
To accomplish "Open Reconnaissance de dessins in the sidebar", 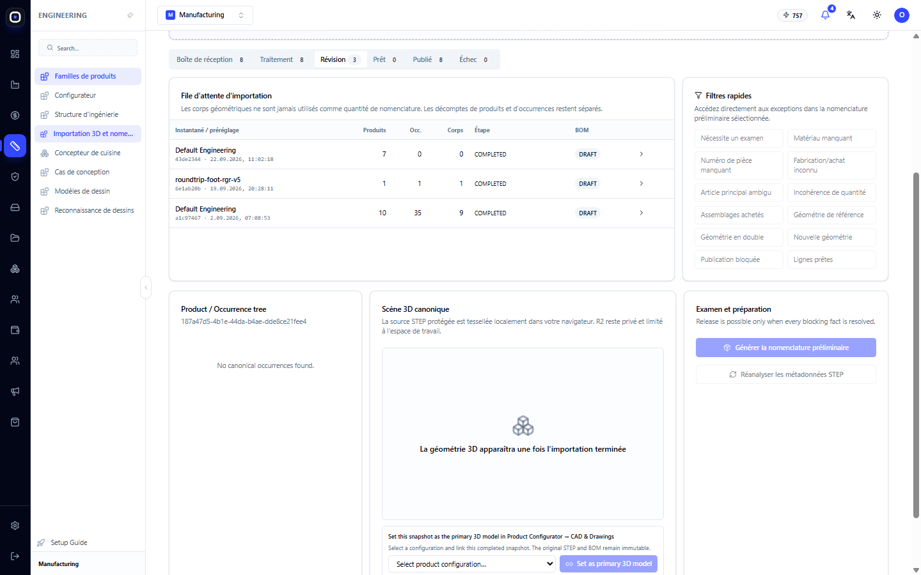I will [x=88, y=210].
